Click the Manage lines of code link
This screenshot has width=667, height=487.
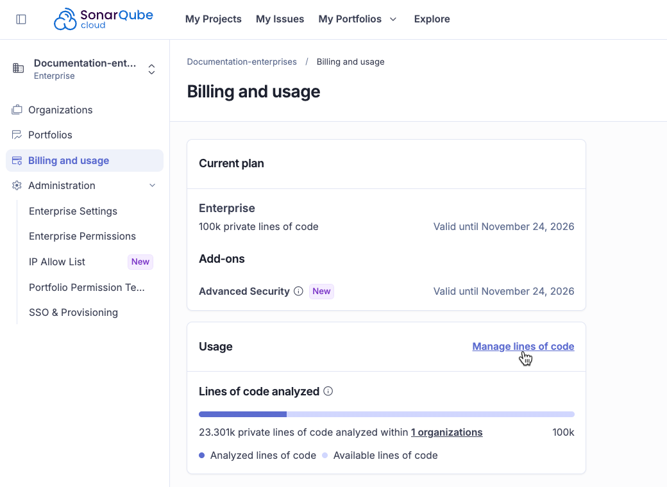pyautogui.click(x=523, y=346)
